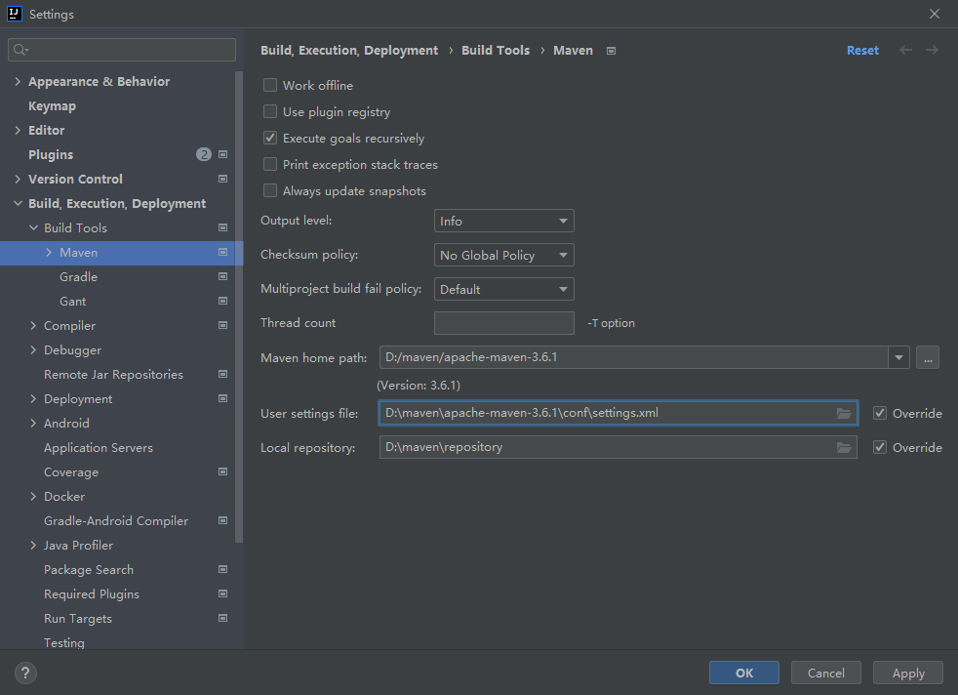Image resolution: width=958 pixels, height=695 pixels.
Task: Click folder icon in Local repository field
Action: pyautogui.click(x=844, y=447)
